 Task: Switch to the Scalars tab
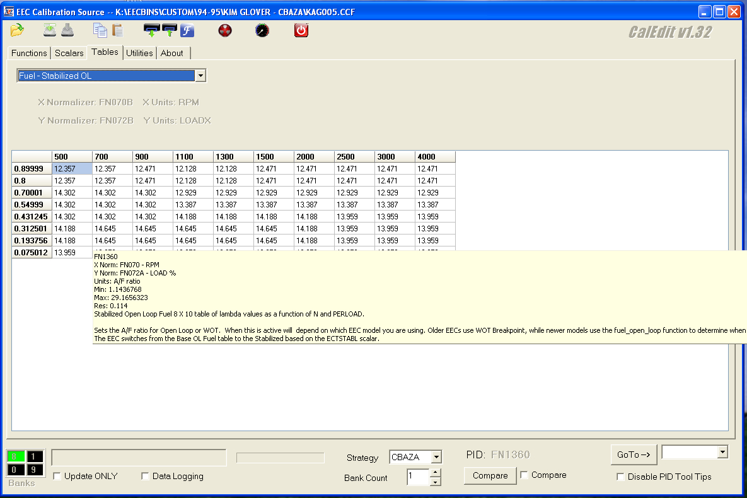69,53
